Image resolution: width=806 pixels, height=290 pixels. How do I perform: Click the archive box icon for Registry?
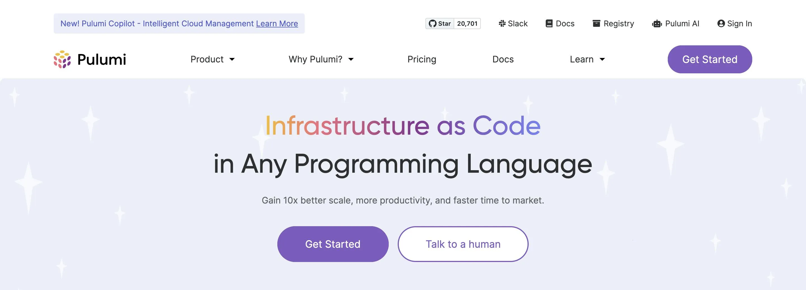pos(596,24)
